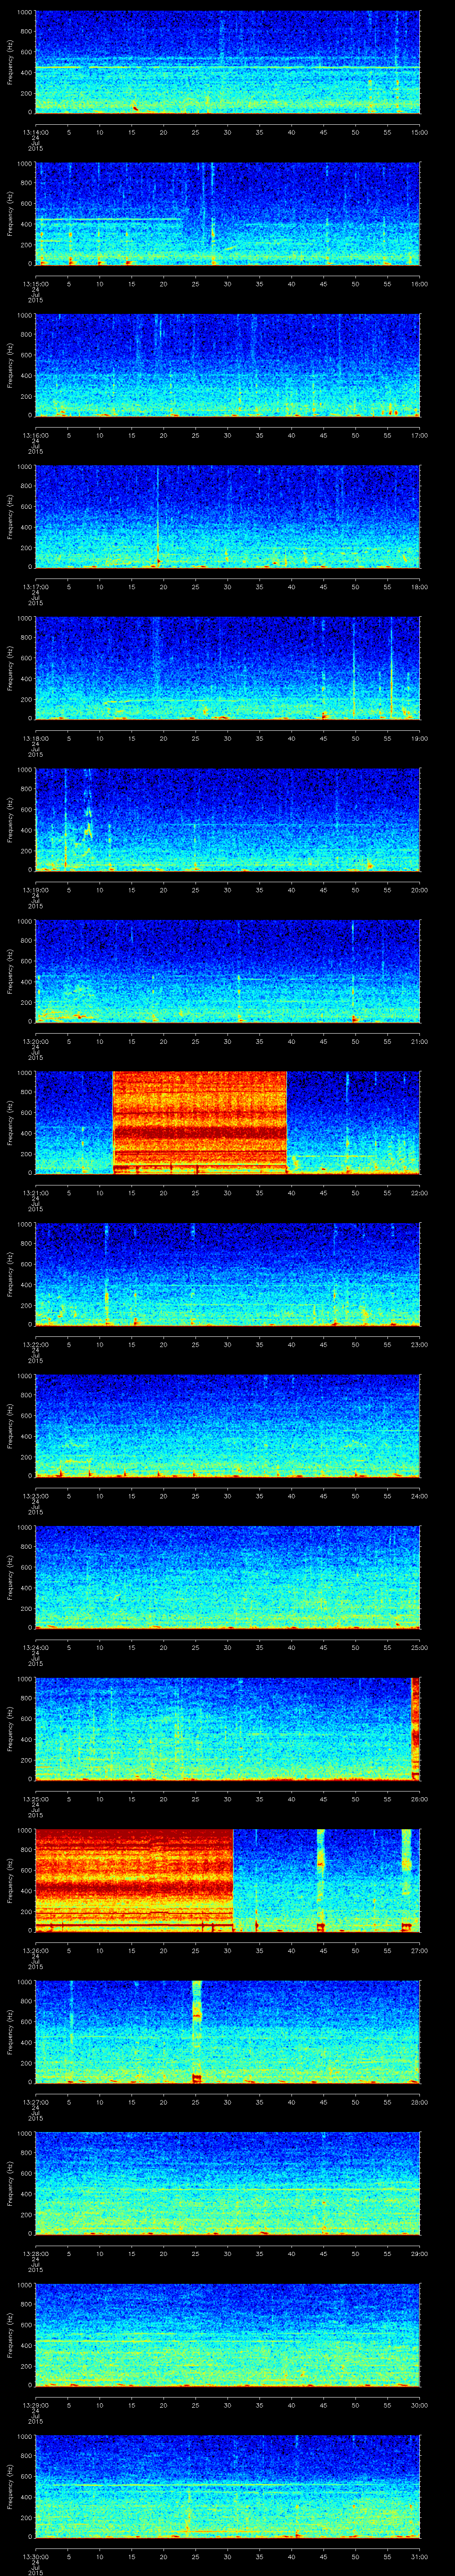
Task: Open the 13:16:00 spectrogram panel
Action: click(x=228, y=365)
